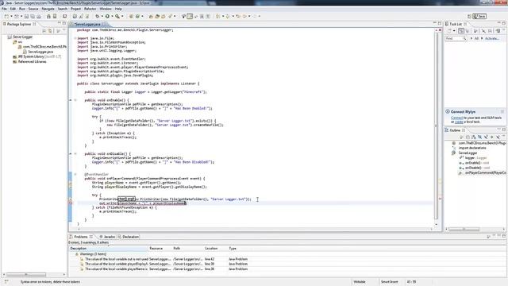Open the Help menu
Screen dimensions: 508x286
[118, 9]
